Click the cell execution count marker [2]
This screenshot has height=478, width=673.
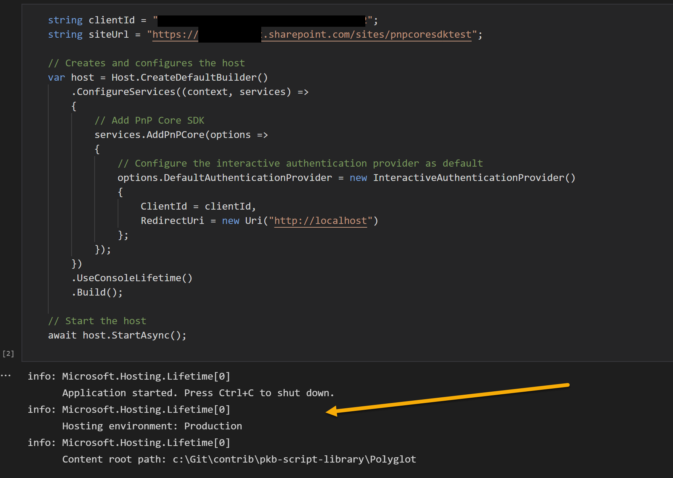pos(8,354)
